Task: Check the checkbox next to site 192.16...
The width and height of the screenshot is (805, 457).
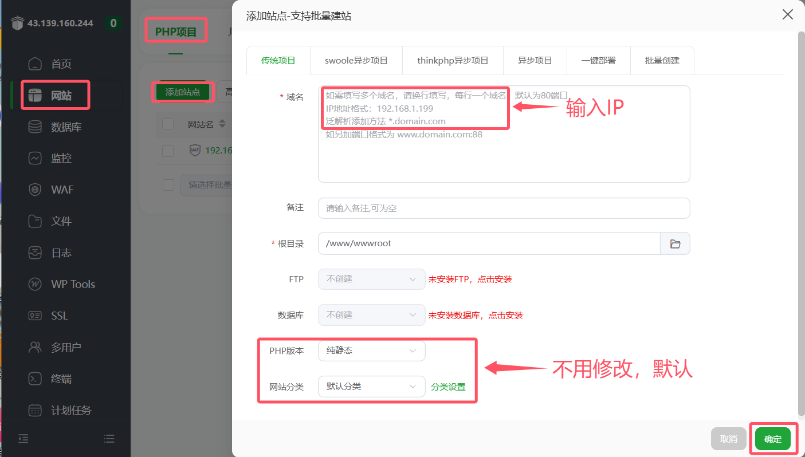Action: coord(168,150)
